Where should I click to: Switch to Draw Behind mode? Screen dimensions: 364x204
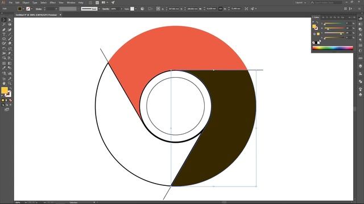[6, 105]
